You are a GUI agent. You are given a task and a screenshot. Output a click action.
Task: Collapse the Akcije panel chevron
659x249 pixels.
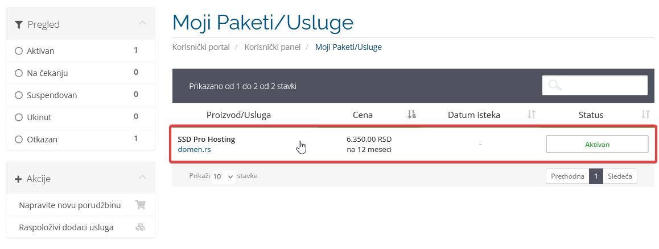[x=142, y=177]
